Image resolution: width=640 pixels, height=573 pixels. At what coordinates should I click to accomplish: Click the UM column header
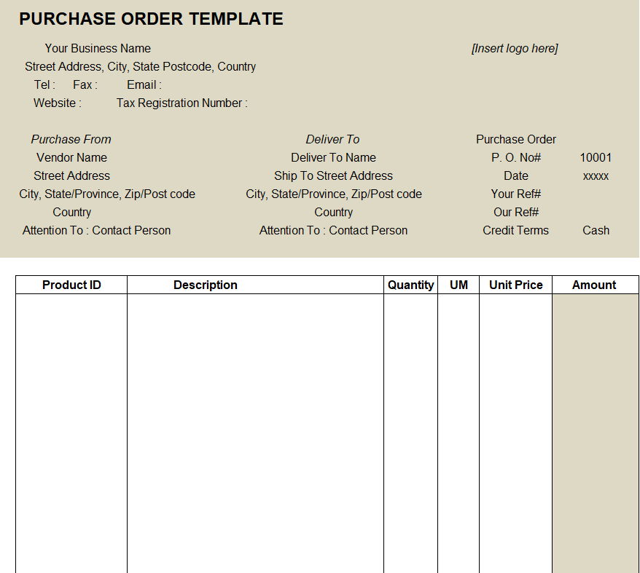(458, 285)
